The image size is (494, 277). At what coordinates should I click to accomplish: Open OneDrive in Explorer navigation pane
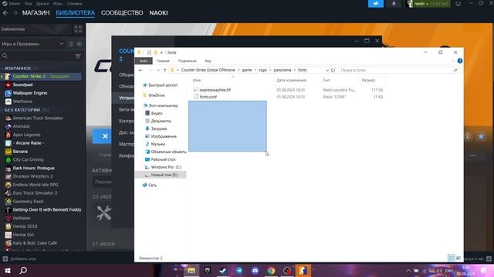(x=156, y=95)
